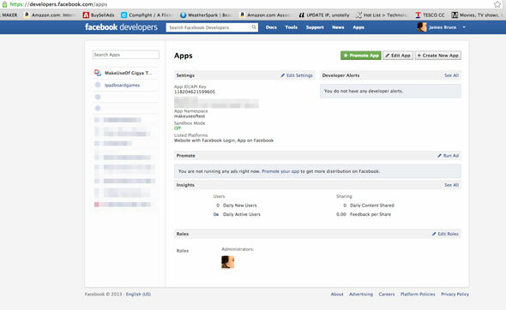Click the Search Apps field
The image size is (506, 310).
[x=126, y=55]
